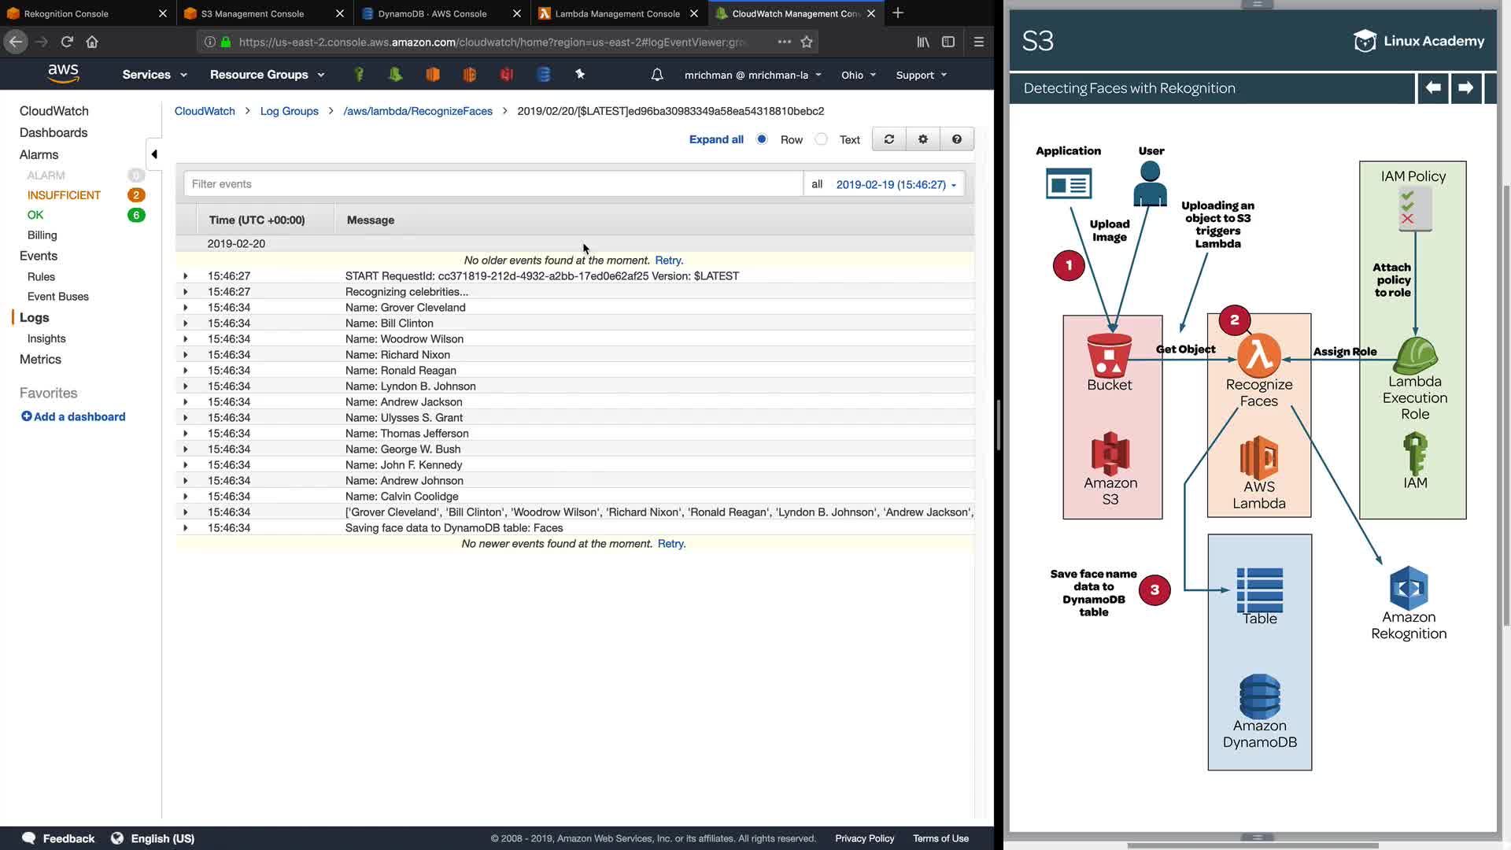Click the pin shortcut icon in AWS navbar
The height and width of the screenshot is (850, 1511).
pos(580,74)
